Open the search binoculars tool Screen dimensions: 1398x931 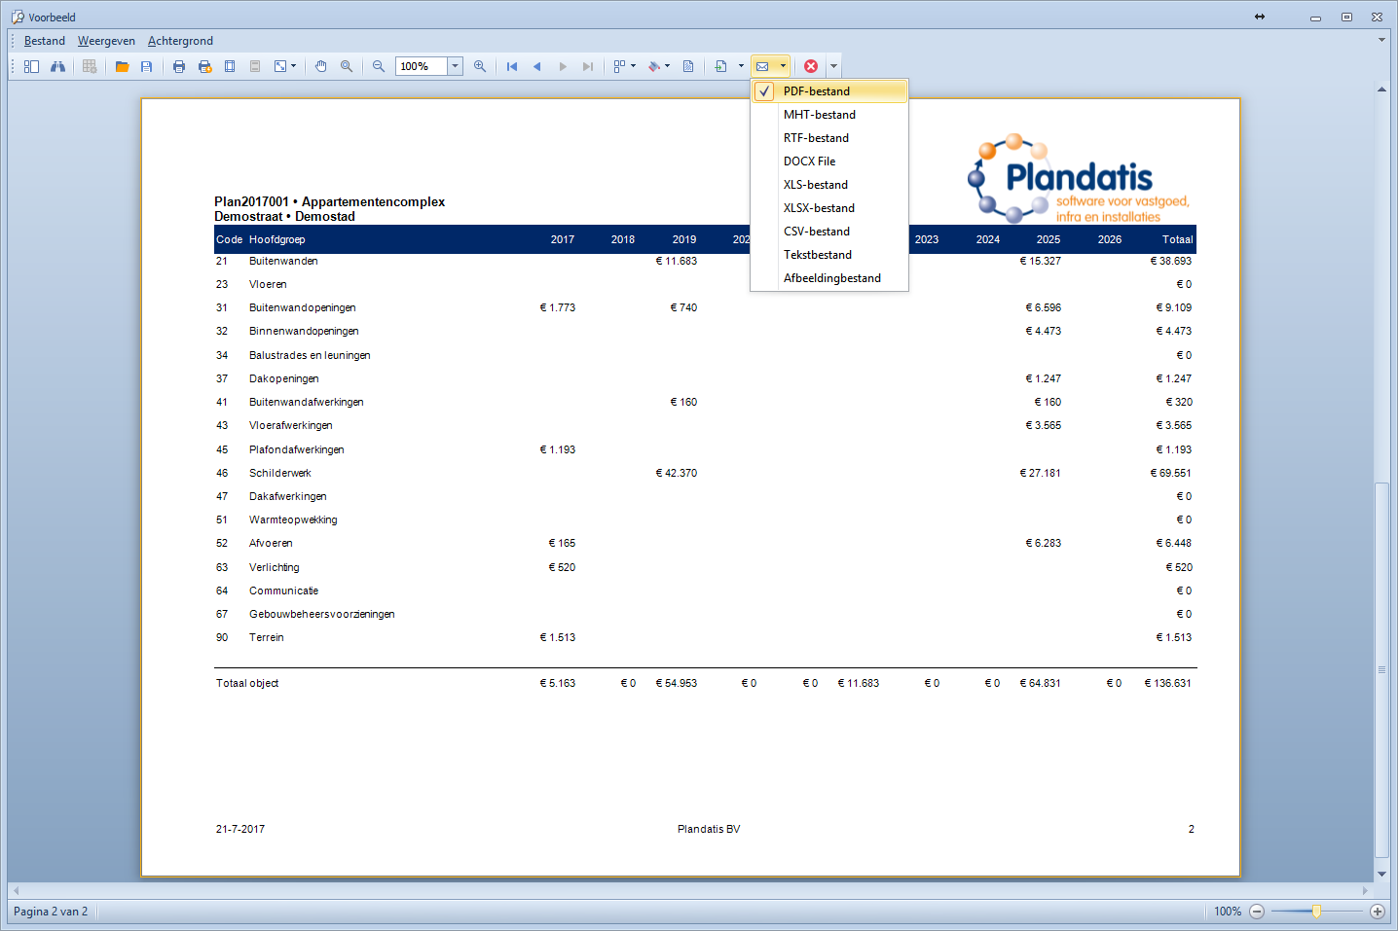[57, 66]
